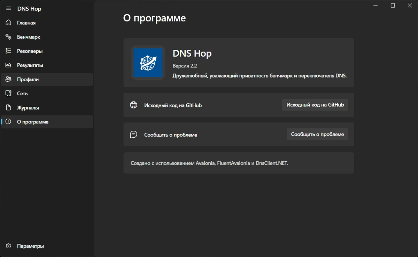The image size is (418, 257).
Task: Maximize the DNS Hop window
Action: point(393,6)
